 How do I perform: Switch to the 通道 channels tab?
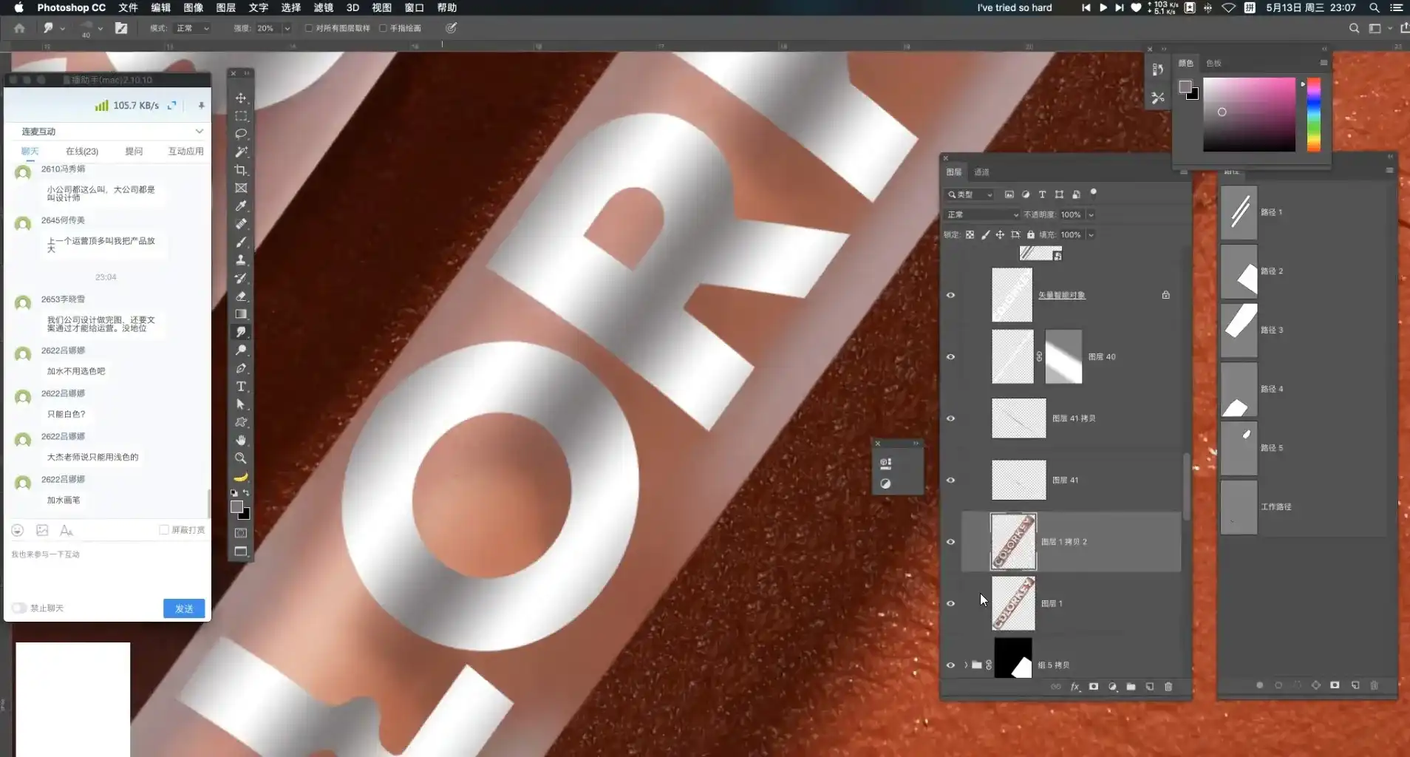(981, 172)
